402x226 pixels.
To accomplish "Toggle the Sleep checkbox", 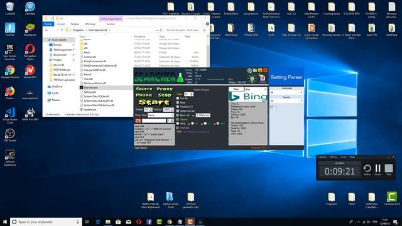I will pyautogui.click(x=178, y=102).
